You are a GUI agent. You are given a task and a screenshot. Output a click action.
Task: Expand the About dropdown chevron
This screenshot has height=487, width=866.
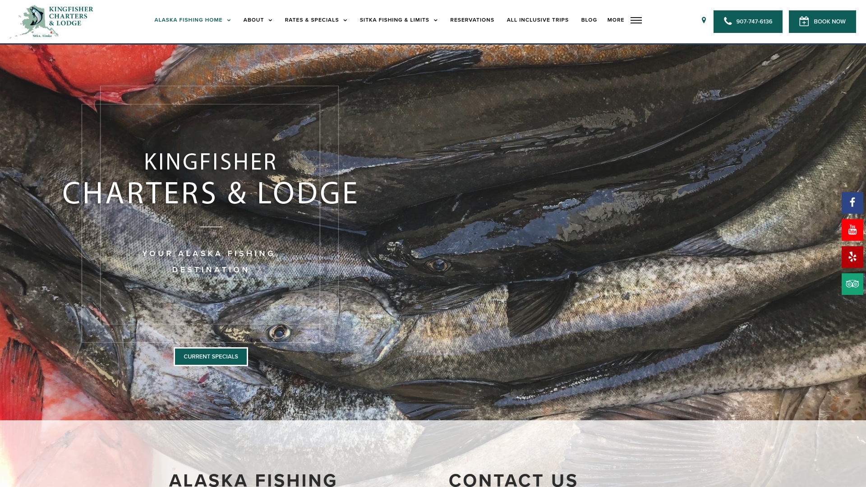tap(270, 20)
